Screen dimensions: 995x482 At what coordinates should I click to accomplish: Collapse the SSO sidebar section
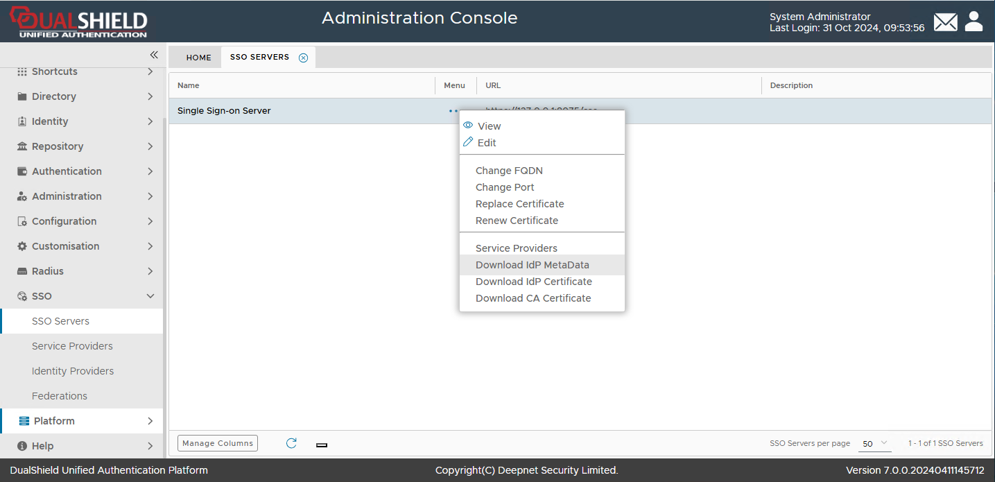point(83,296)
